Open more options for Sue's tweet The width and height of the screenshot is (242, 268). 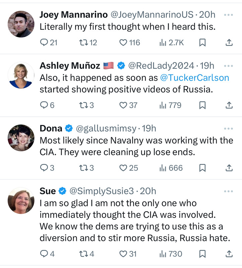[228, 191]
